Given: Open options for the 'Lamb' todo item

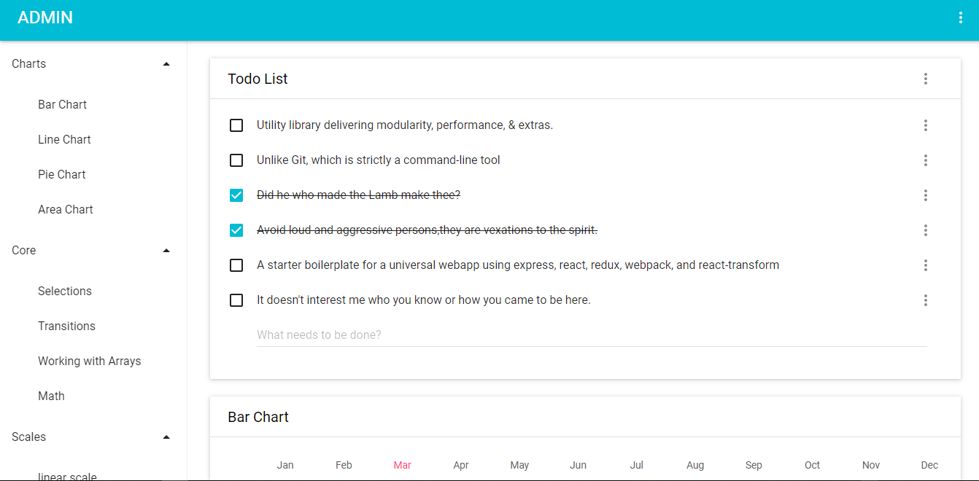Looking at the screenshot, I should [925, 195].
